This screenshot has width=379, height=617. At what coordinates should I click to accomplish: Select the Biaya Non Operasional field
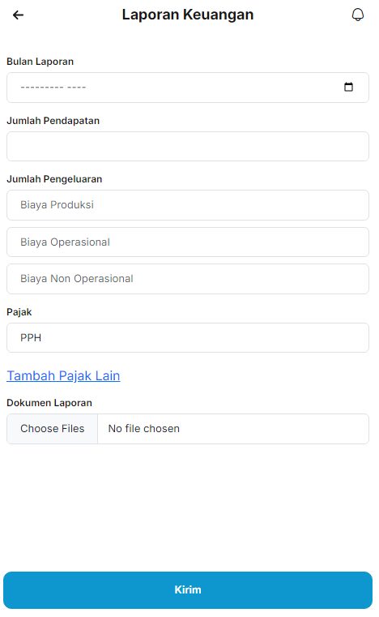[x=188, y=279]
